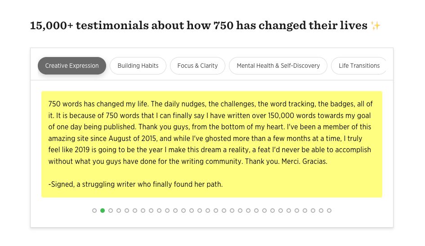Click the third-to-last pagination dot
This screenshot has height=246, width=425.
pos(313,211)
